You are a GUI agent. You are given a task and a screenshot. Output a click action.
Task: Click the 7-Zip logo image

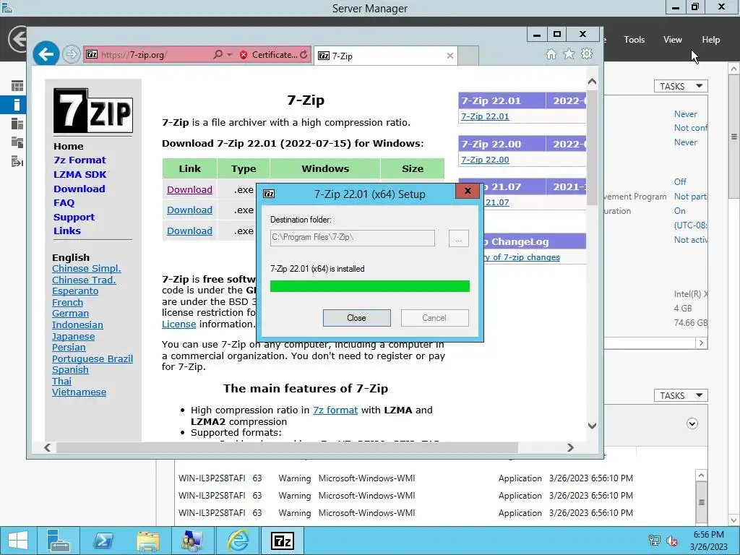(x=93, y=111)
